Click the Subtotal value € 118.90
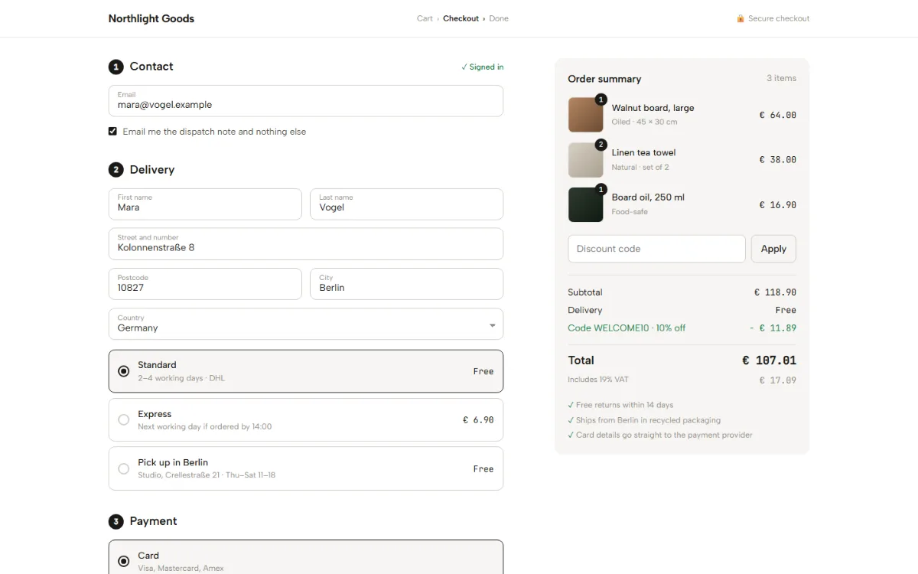Image resolution: width=918 pixels, height=574 pixels. pos(775,292)
